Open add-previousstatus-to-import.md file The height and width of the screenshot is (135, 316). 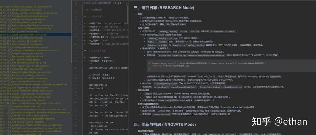[22, 122]
